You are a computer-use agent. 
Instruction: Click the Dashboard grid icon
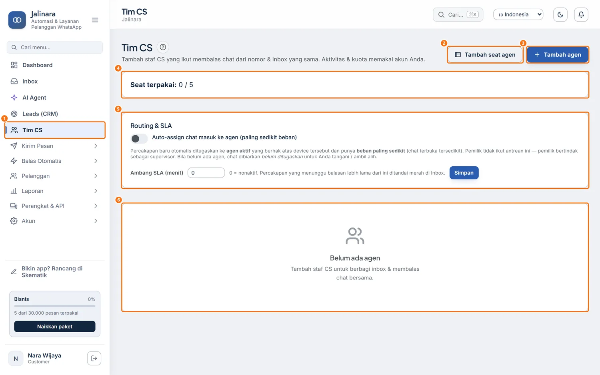14,65
